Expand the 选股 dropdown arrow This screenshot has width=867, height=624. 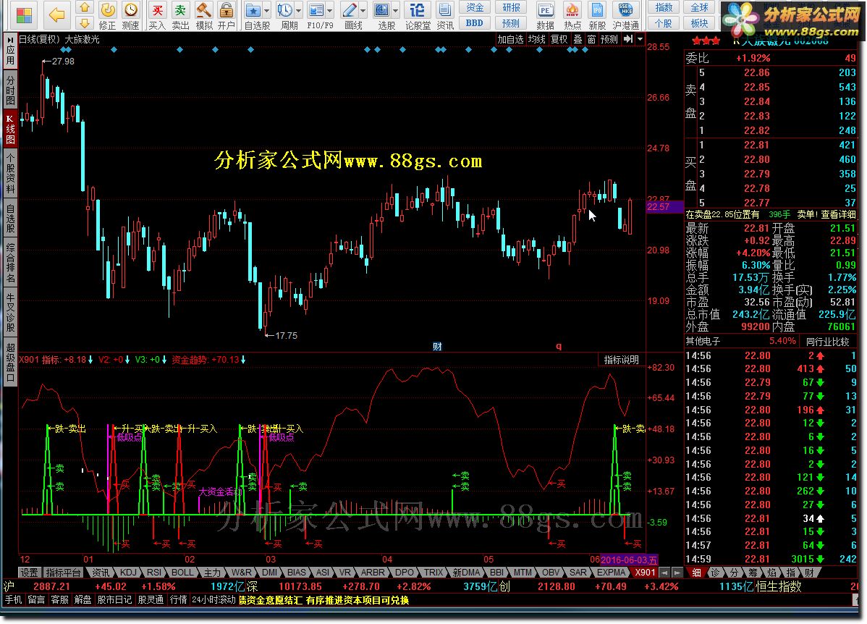395,11
